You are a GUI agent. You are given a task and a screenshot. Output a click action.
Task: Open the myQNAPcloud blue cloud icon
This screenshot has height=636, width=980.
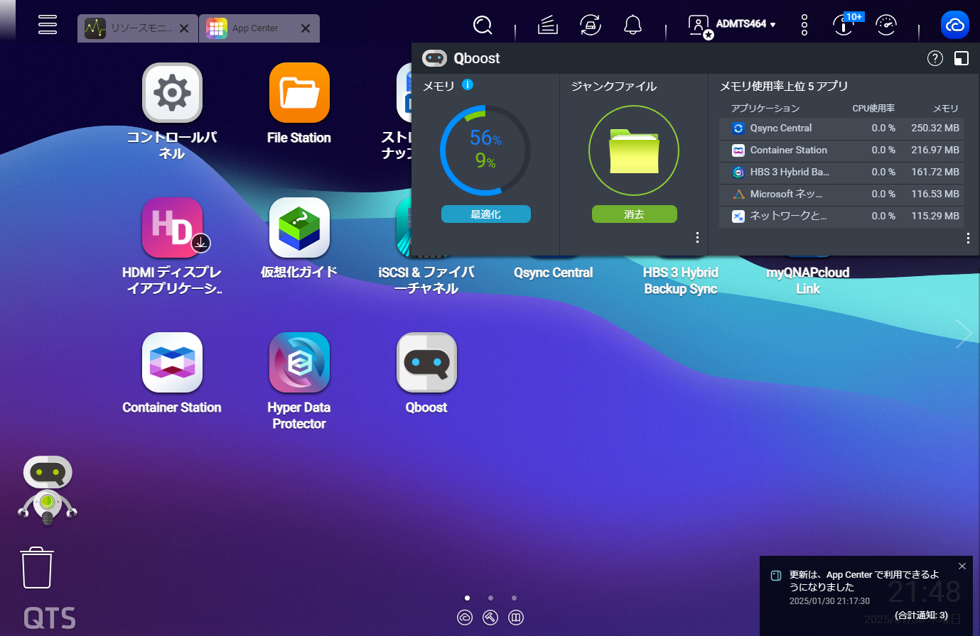tap(955, 25)
